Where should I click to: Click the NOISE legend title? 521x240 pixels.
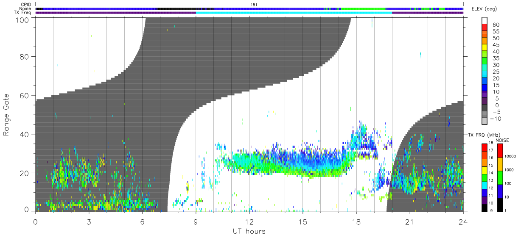(x=501, y=140)
